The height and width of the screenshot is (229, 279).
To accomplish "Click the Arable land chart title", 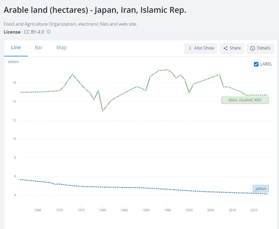I will pyautogui.click(x=95, y=10).
